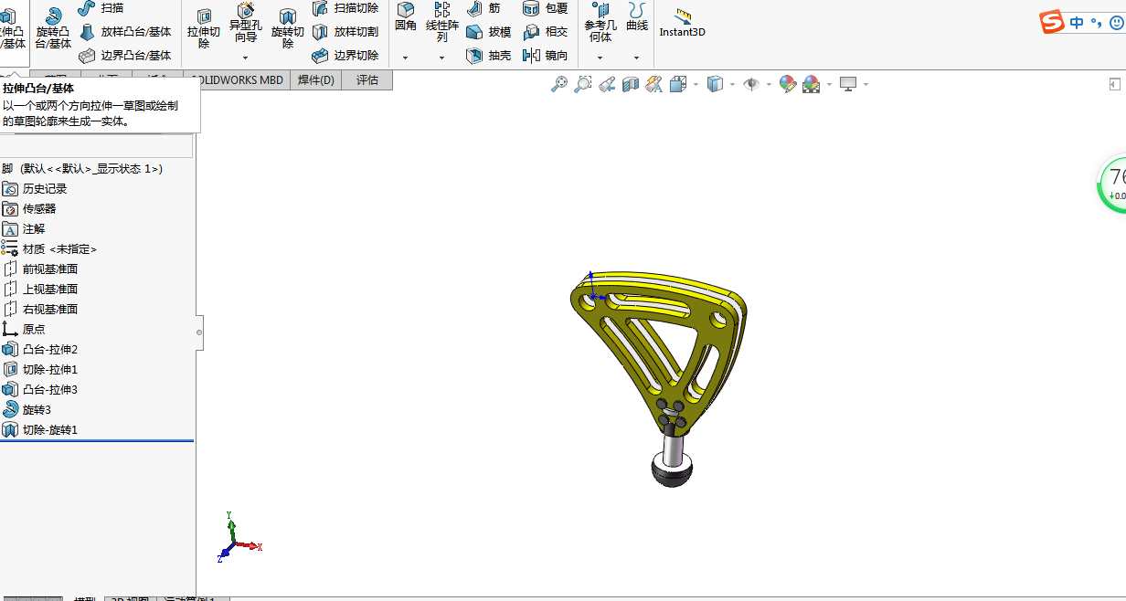Open 参考几何体 reference geometry

[x=600, y=23]
